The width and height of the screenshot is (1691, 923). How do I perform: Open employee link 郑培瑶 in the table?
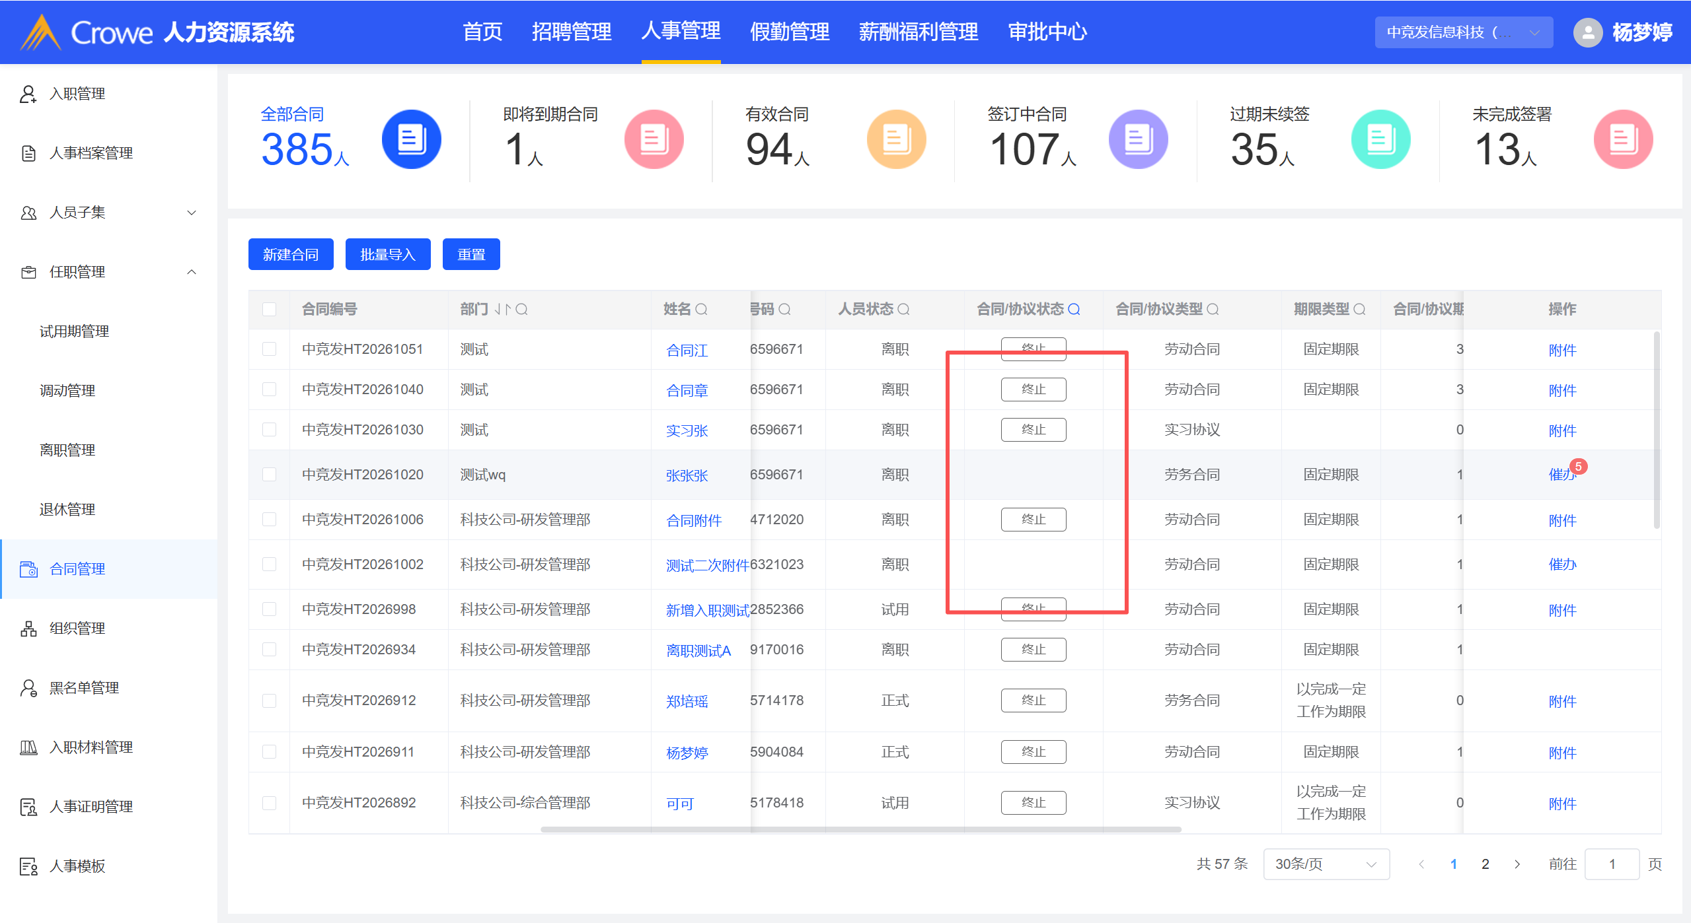tap(687, 701)
